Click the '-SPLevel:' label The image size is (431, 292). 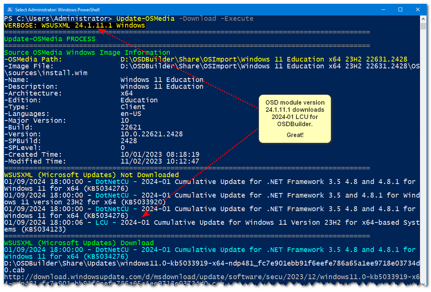23,148
